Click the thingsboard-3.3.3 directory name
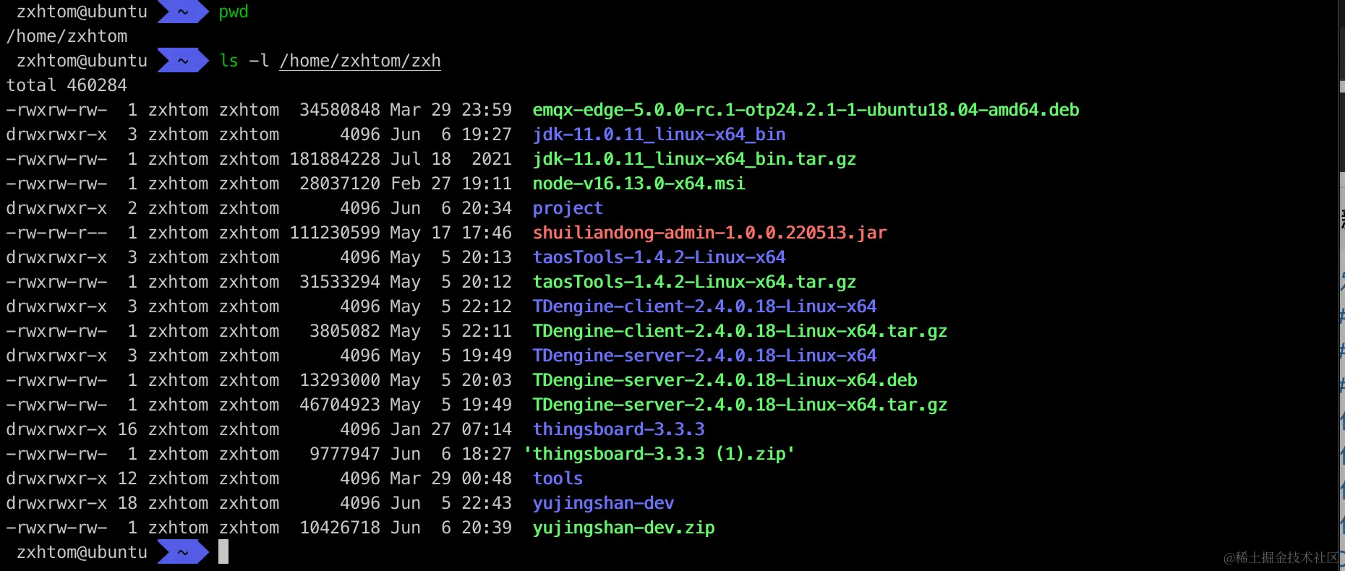Image resolution: width=1345 pixels, height=571 pixels. (x=618, y=429)
